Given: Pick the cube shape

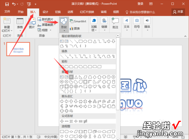Looking at the screenshot, I should tap(62, 87).
